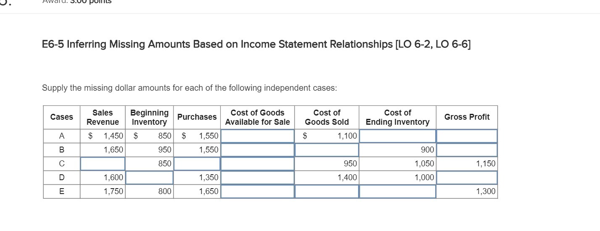Click Case E purchases value 1,650
The height and width of the screenshot is (231, 600).
click(x=208, y=192)
